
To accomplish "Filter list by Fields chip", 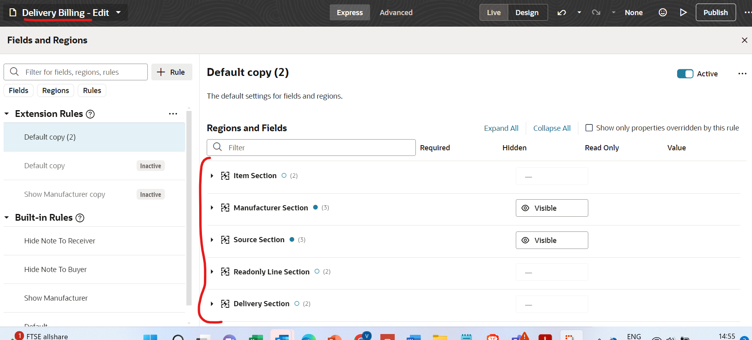I will pos(18,90).
